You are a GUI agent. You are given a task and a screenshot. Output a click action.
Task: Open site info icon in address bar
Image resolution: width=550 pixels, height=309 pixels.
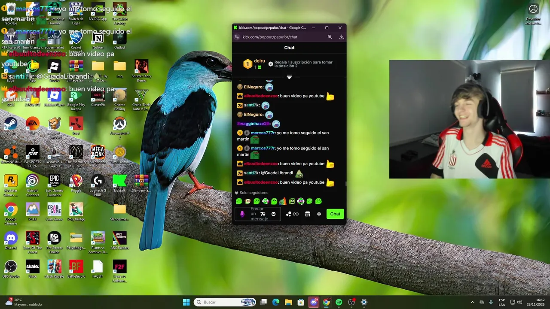(237, 37)
